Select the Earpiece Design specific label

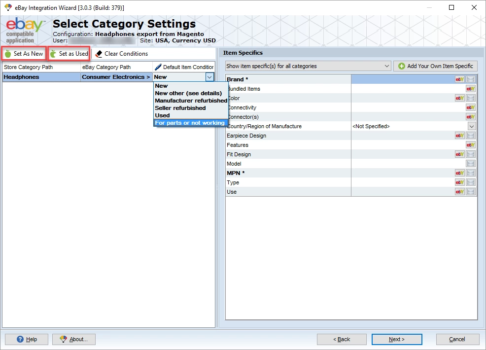pyautogui.click(x=246, y=136)
